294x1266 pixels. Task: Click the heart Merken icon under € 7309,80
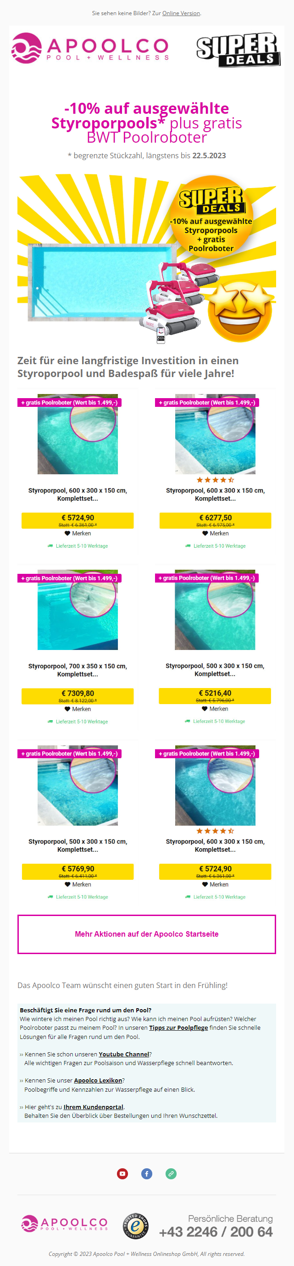pyautogui.click(x=67, y=709)
